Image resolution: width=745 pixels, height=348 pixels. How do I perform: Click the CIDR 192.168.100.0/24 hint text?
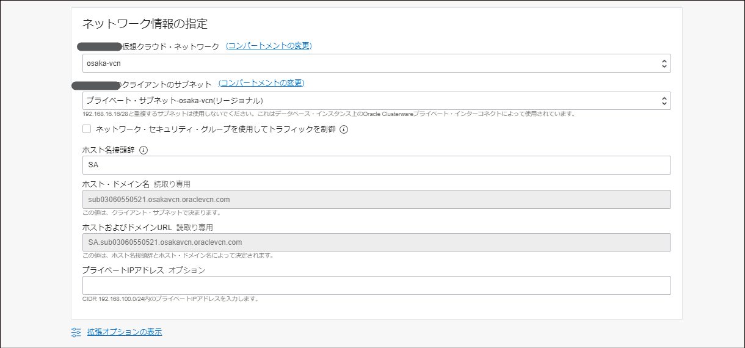tap(170, 299)
